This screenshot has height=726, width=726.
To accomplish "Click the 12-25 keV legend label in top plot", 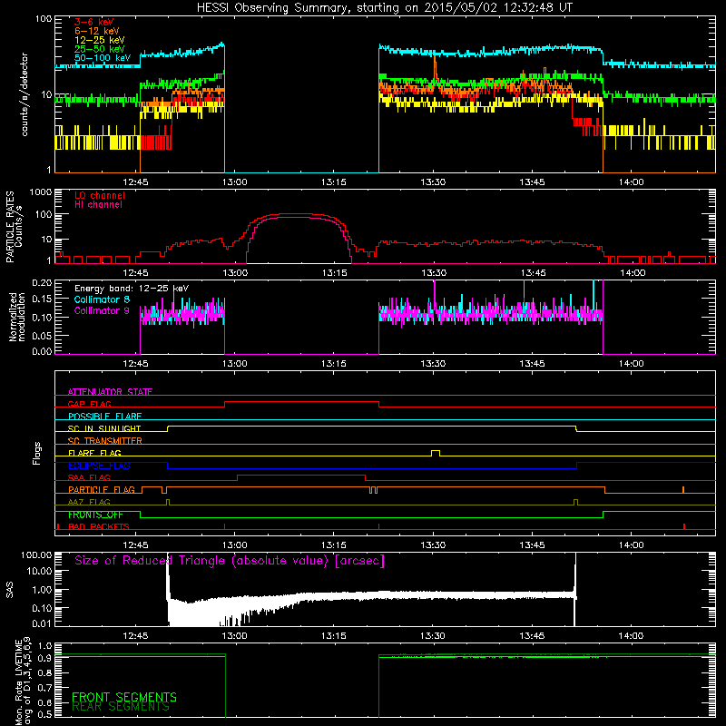I will pos(100,40).
